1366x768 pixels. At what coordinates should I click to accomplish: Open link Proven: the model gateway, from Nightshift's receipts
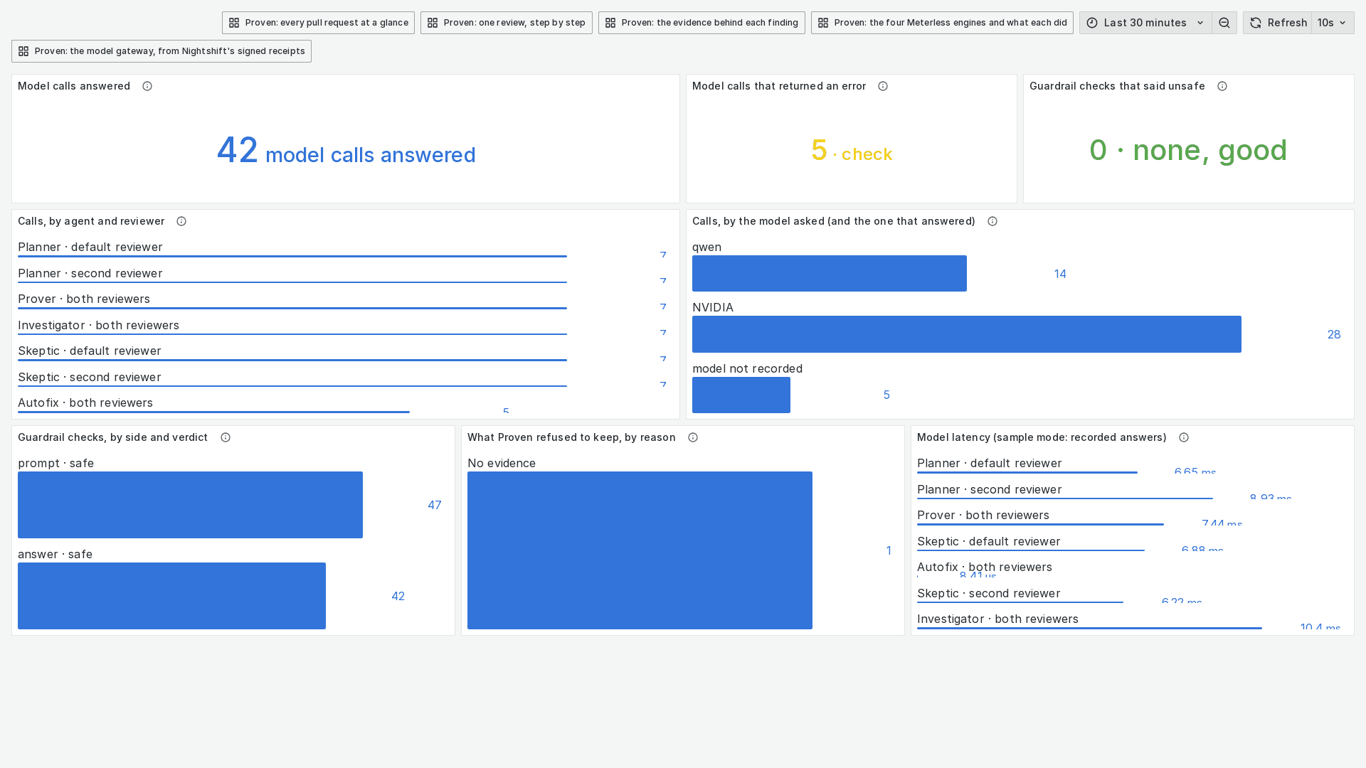[162, 51]
